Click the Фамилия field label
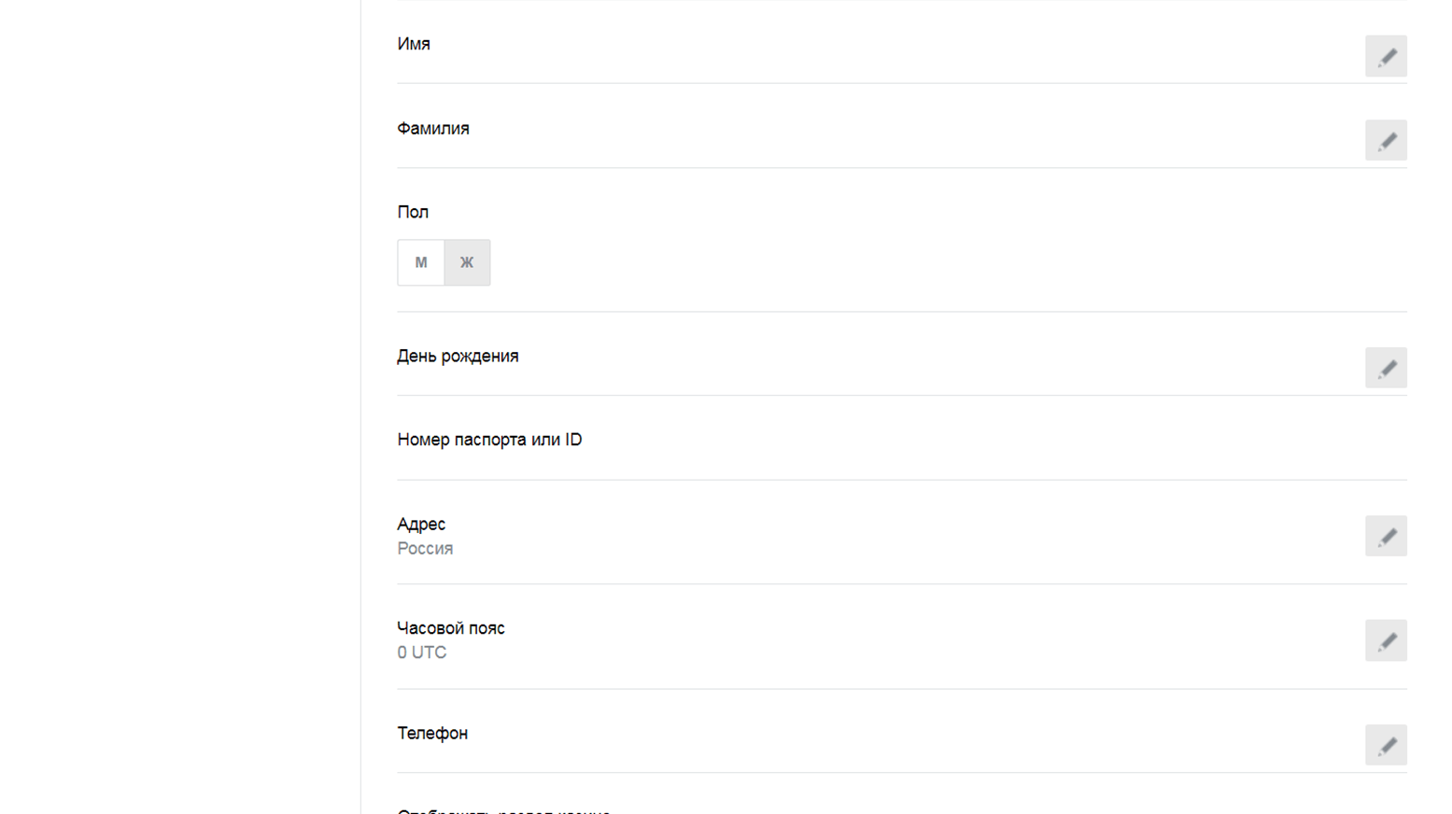The width and height of the screenshot is (1452, 814). [433, 129]
